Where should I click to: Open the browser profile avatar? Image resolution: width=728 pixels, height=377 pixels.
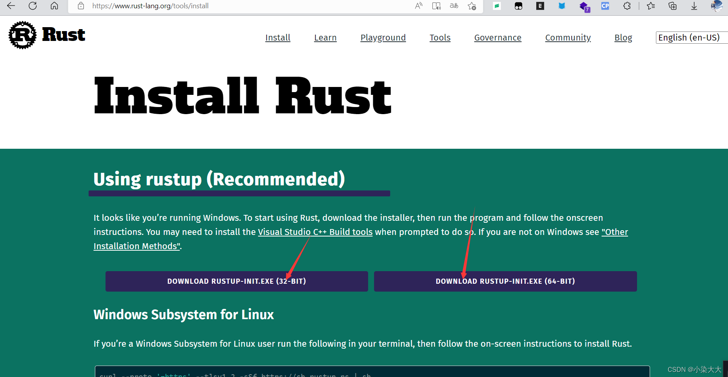(x=717, y=6)
